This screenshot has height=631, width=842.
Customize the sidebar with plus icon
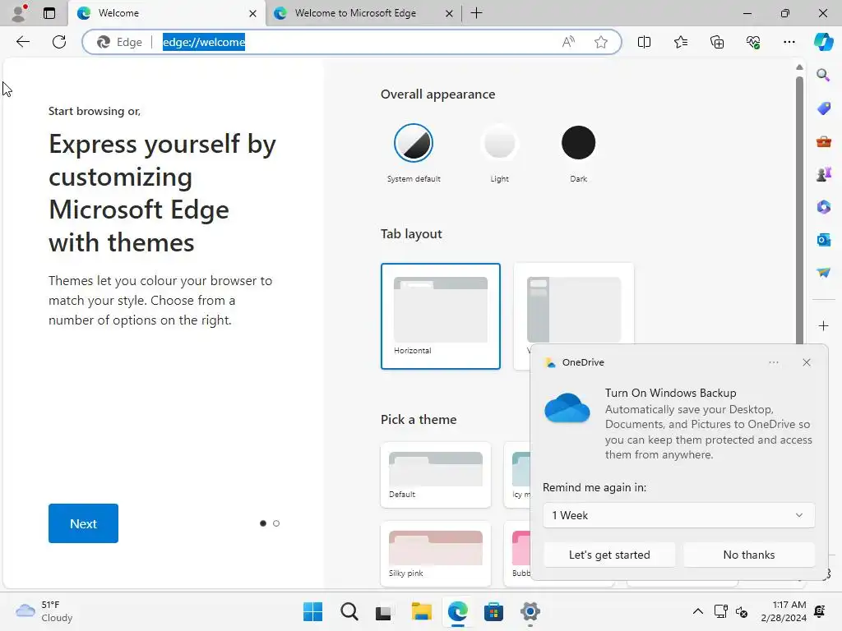(823, 325)
